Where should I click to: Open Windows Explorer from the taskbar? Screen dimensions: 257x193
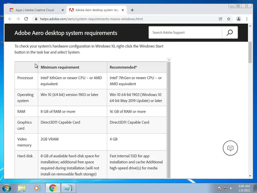pos(22,188)
